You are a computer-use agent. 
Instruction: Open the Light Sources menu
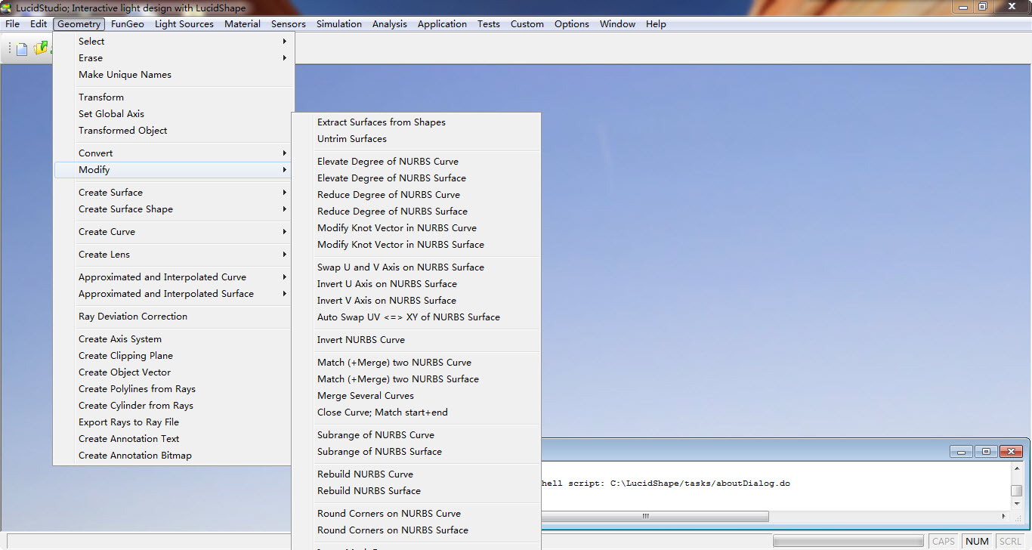(x=184, y=24)
